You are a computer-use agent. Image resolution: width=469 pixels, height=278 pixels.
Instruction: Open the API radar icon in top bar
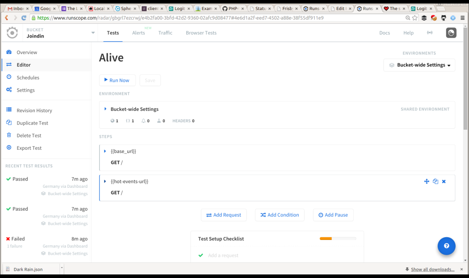click(x=430, y=33)
